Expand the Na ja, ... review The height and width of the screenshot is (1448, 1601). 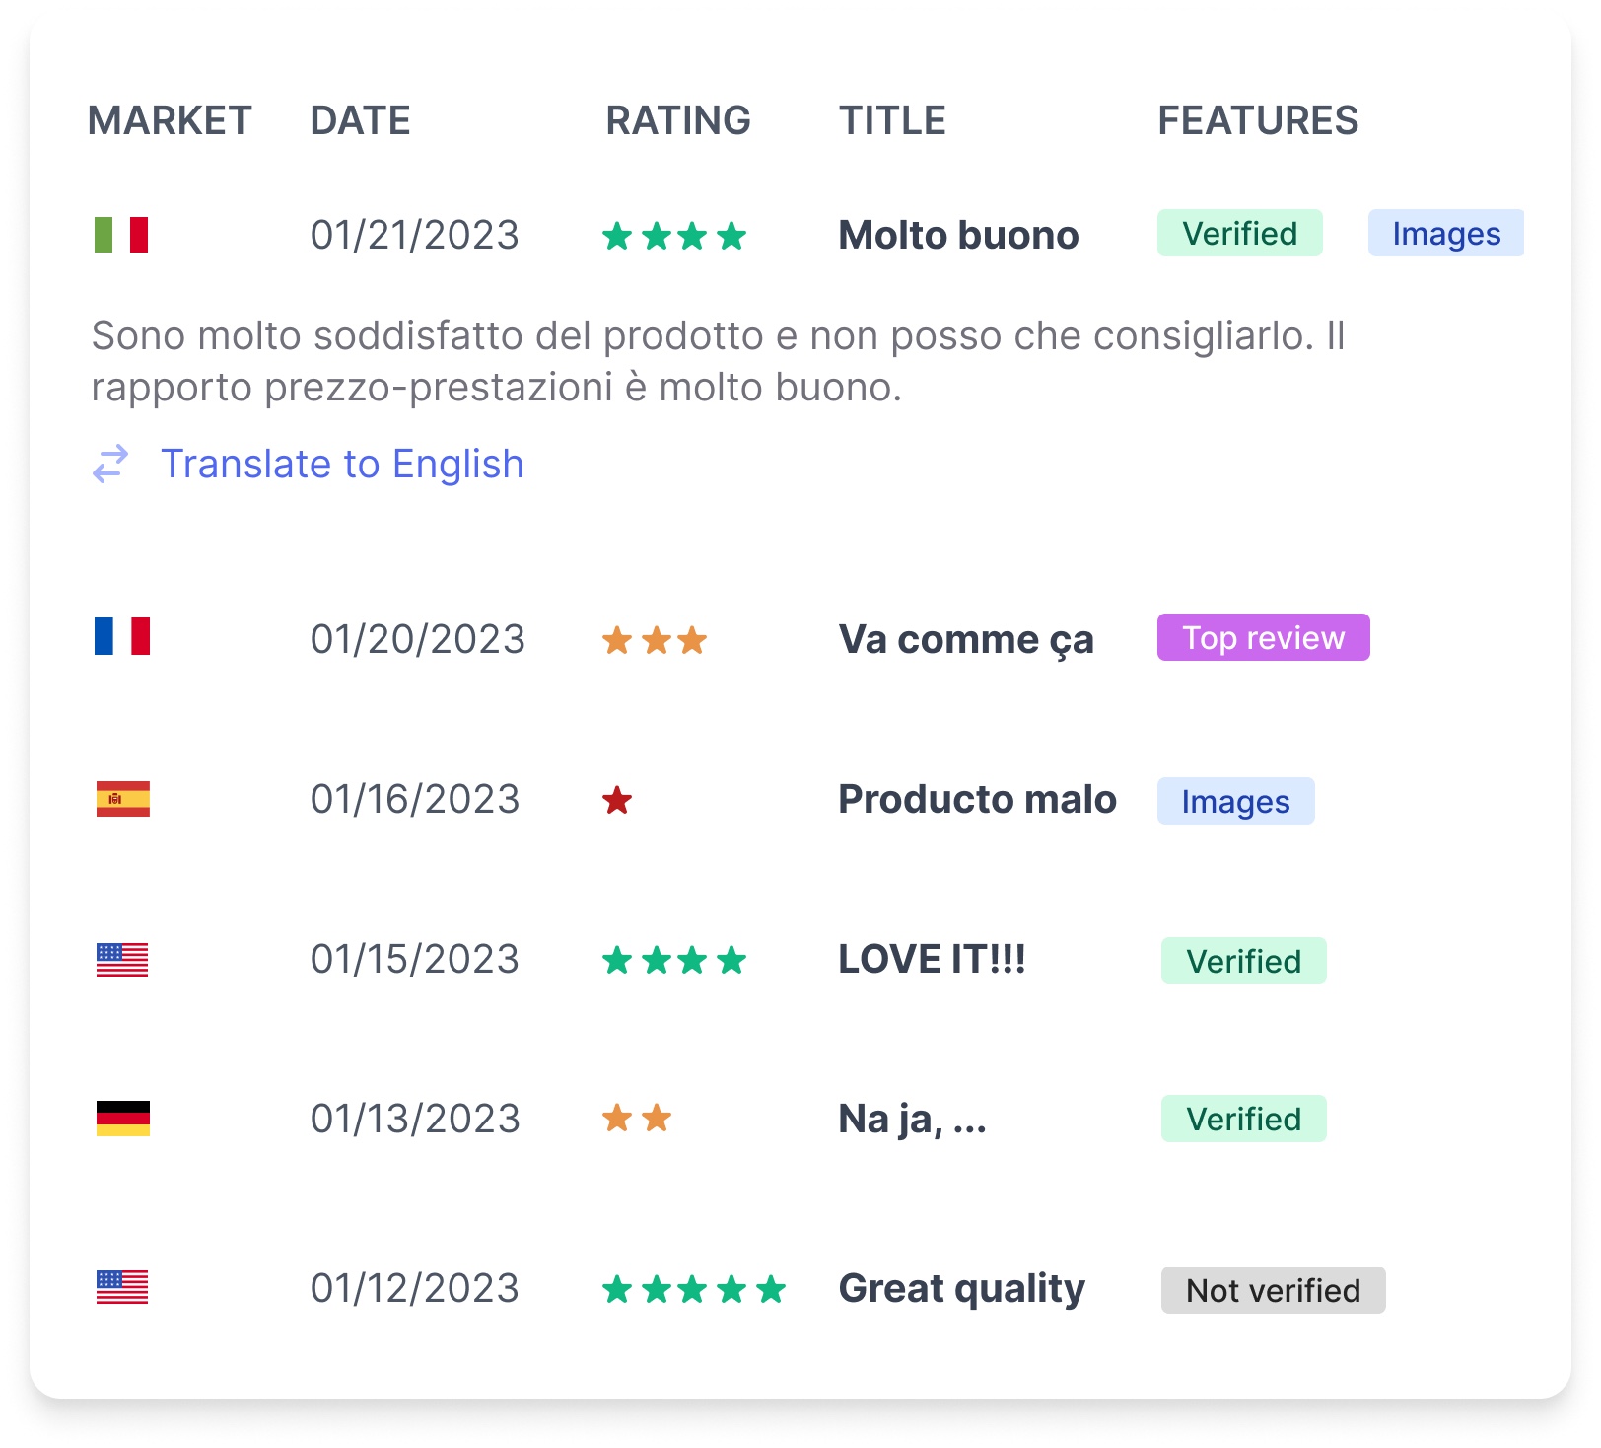[x=912, y=1119]
